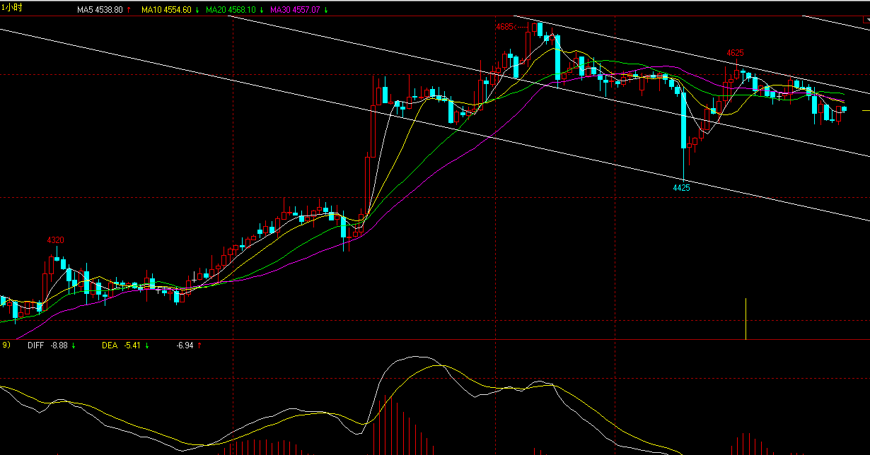Screen dimensions: 870x455
Task: Click the red up arrow beside -6.94
Action: (199, 345)
